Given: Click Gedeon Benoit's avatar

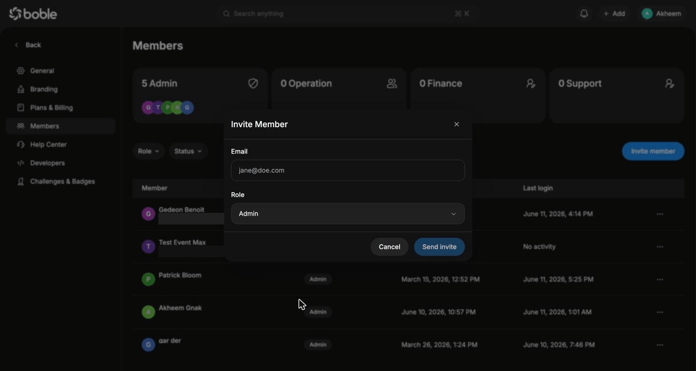Looking at the screenshot, I should click(x=148, y=214).
